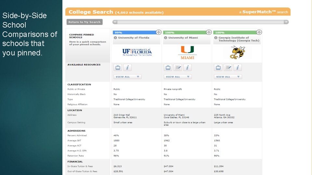The image size is (312, 175).
Task: Click the video icon under University of Florida
Action: tap(118, 67)
